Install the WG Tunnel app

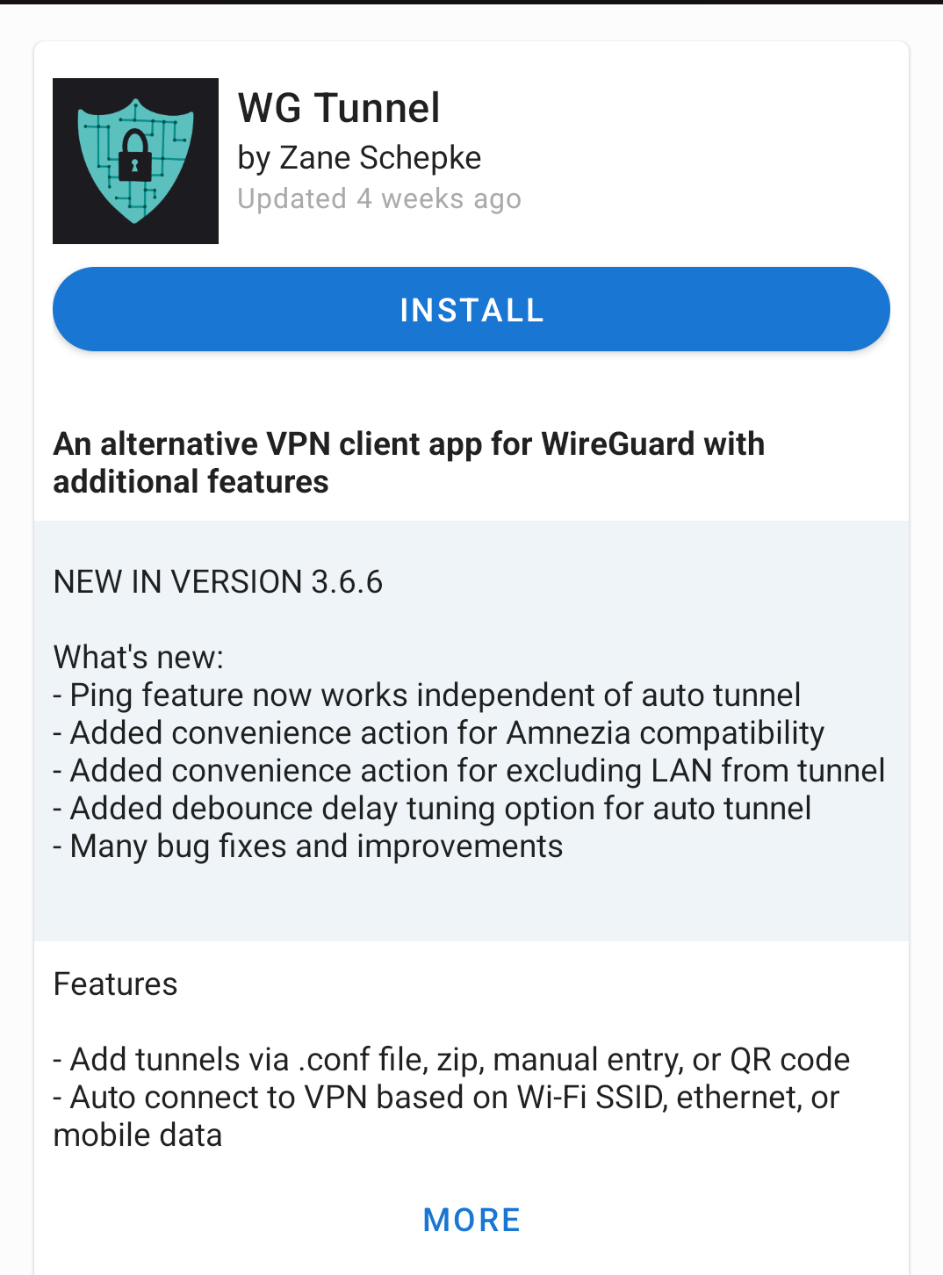[471, 309]
